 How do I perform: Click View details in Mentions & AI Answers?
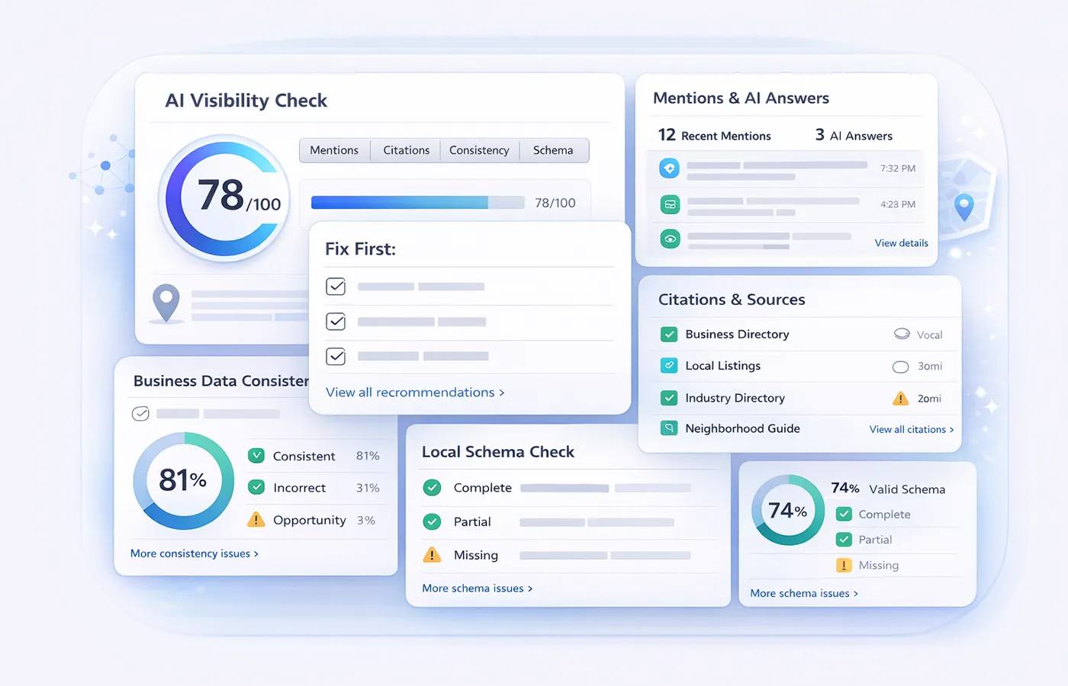point(901,242)
